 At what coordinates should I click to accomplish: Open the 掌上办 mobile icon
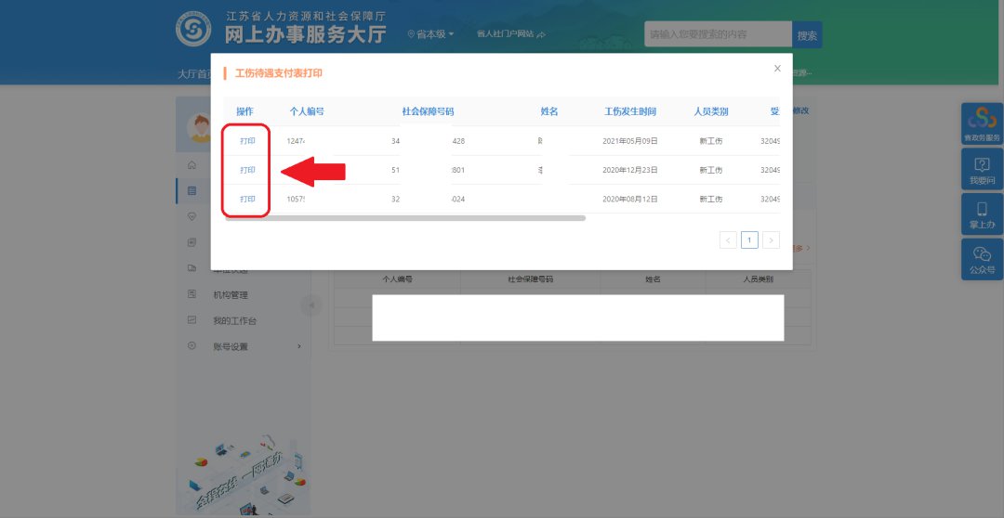982,214
